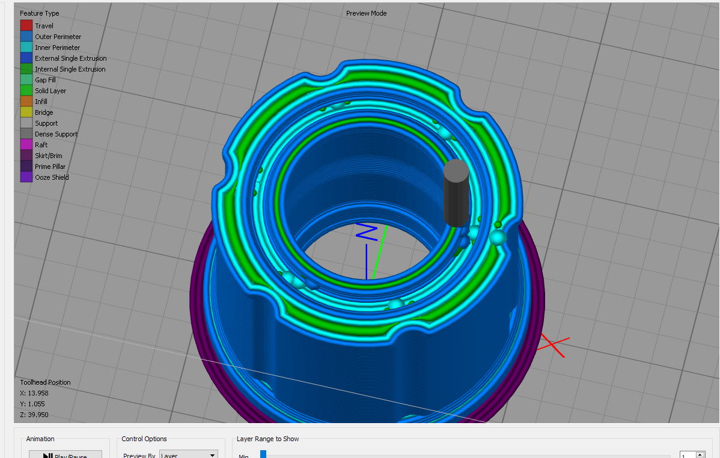Screen dimensions: 720x458
Task: Click the yellow Bridge swatch
Action: click(26, 112)
